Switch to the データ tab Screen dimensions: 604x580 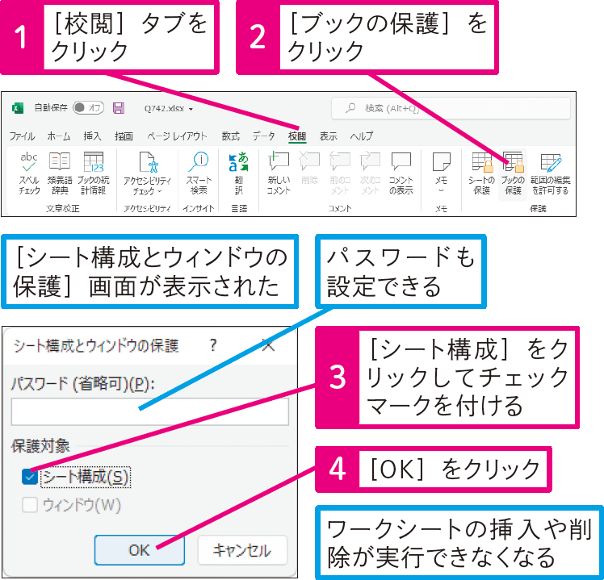tap(264, 136)
